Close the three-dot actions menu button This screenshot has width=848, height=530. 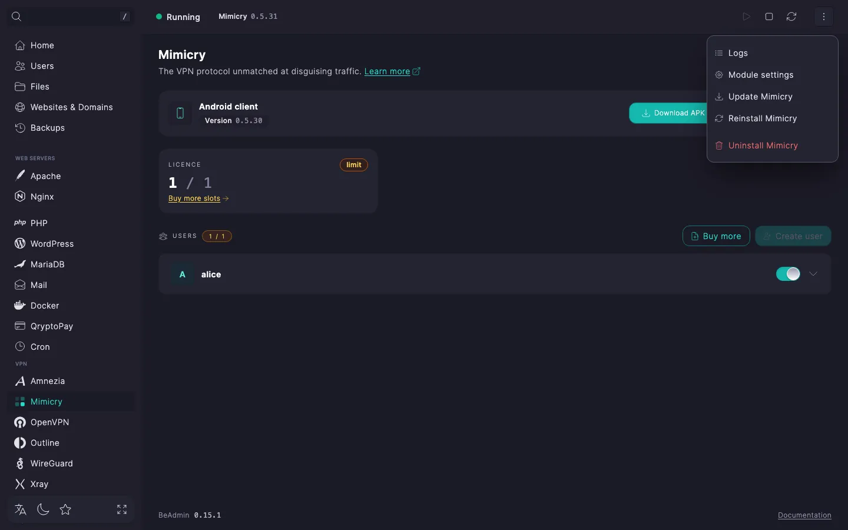(x=824, y=16)
